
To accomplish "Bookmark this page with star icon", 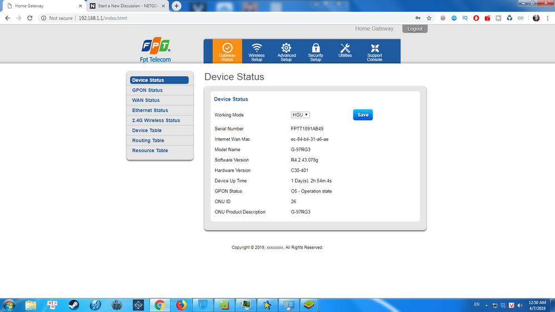I will tap(429, 18).
